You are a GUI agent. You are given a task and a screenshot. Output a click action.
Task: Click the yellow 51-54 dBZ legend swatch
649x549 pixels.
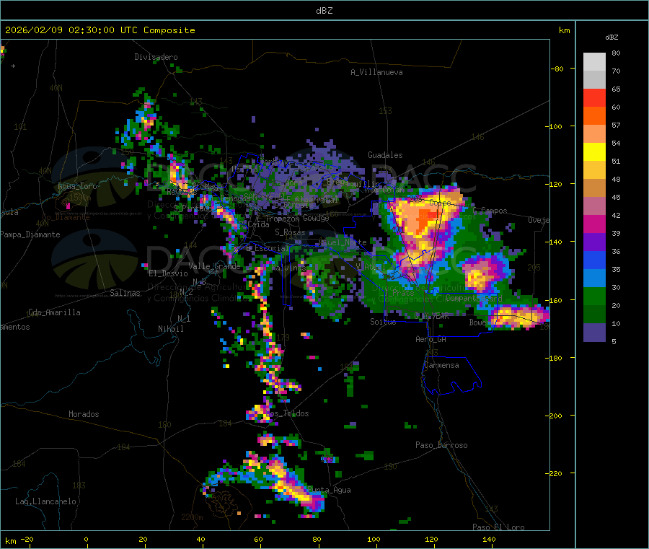pos(594,152)
